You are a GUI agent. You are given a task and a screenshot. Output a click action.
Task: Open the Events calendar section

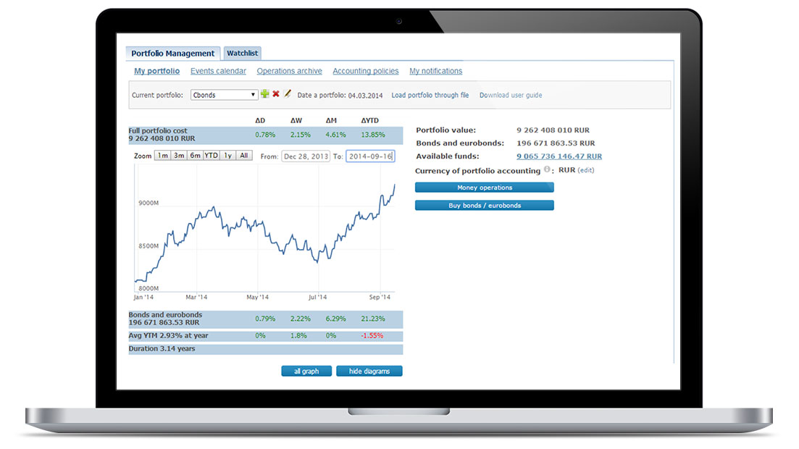point(218,71)
